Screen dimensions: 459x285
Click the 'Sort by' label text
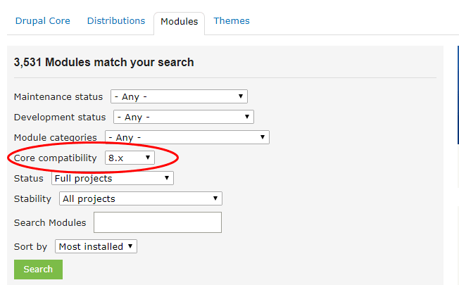click(x=30, y=247)
